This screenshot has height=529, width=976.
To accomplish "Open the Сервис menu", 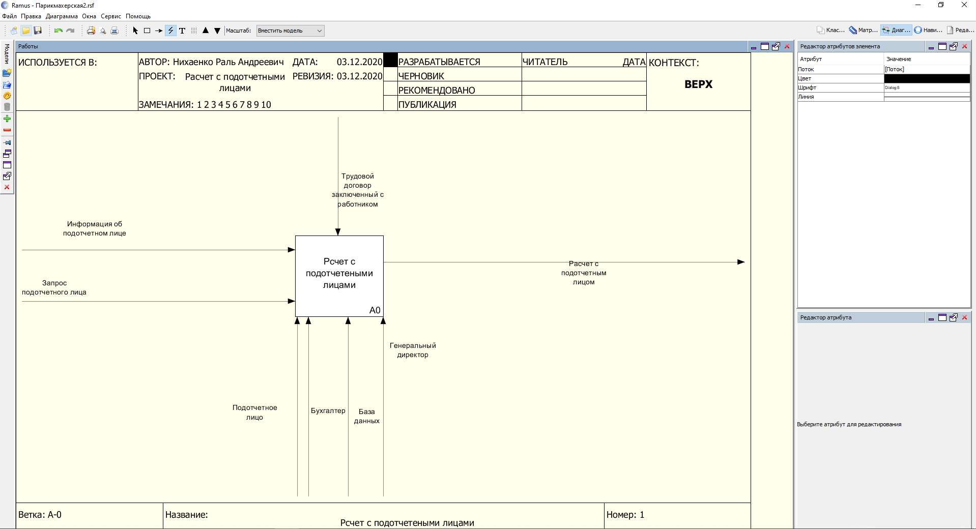I will (110, 16).
